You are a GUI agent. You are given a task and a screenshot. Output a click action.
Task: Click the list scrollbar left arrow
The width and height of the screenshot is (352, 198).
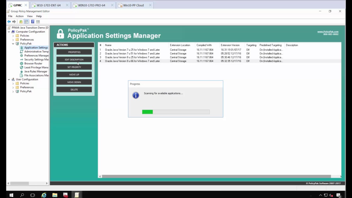click(x=100, y=177)
